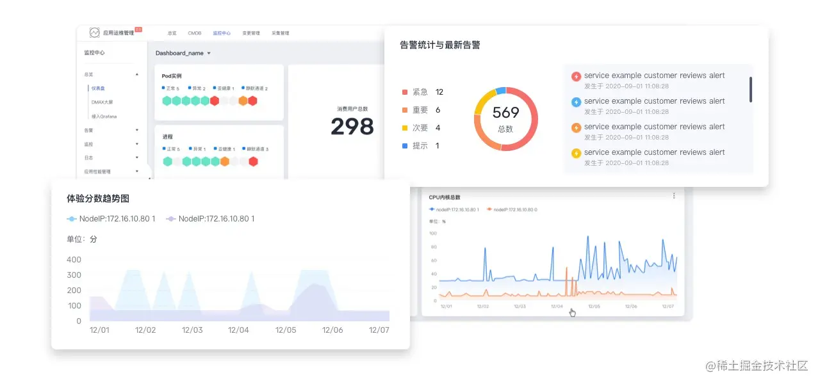The height and width of the screenshot is (384, 820).
Task: Click the blue lightning alert icon
Action: point(576,102)
